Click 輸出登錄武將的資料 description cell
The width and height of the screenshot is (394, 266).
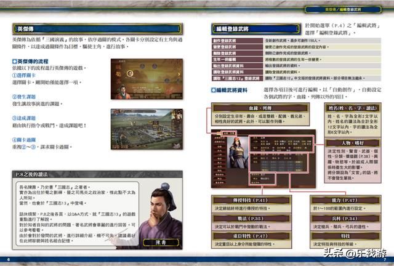point(322,66)
